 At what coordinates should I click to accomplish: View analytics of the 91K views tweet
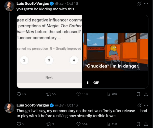(108, 94)
